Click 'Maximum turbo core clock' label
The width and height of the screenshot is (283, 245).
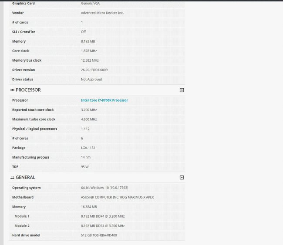(x=34, y=119)
